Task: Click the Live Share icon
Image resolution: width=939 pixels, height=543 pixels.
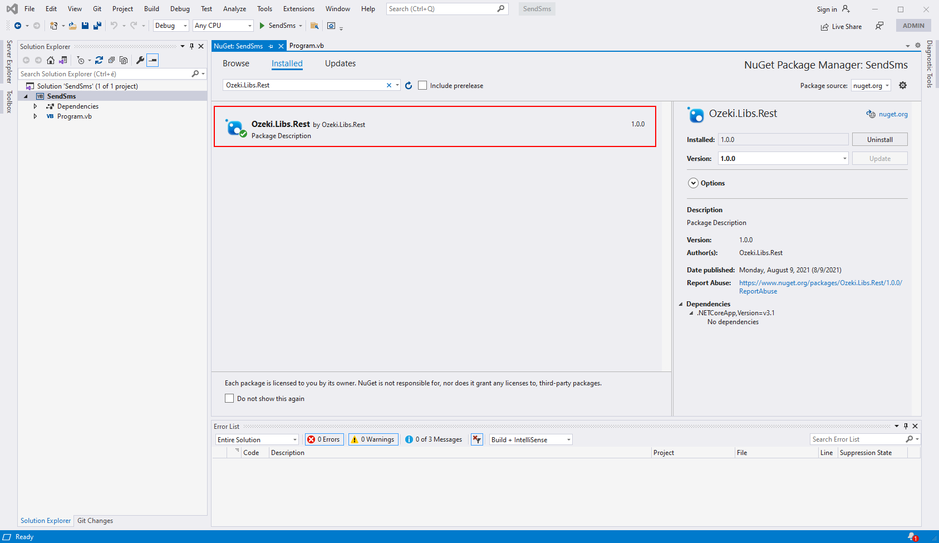Action: coord(825,27)
